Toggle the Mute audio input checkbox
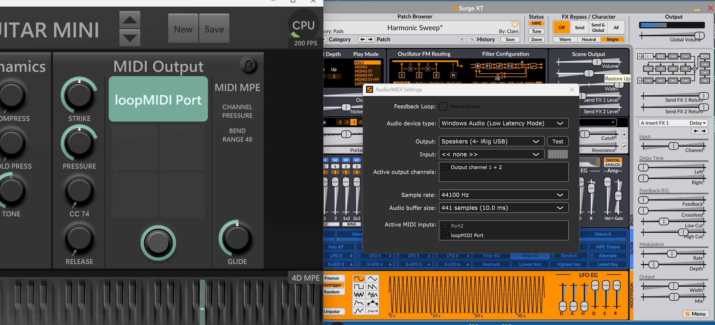 (x=443, y=106)
